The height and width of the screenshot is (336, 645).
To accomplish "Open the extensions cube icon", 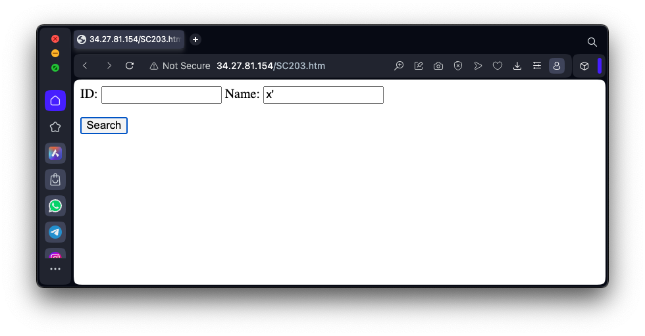I will (x=584, y=66).
